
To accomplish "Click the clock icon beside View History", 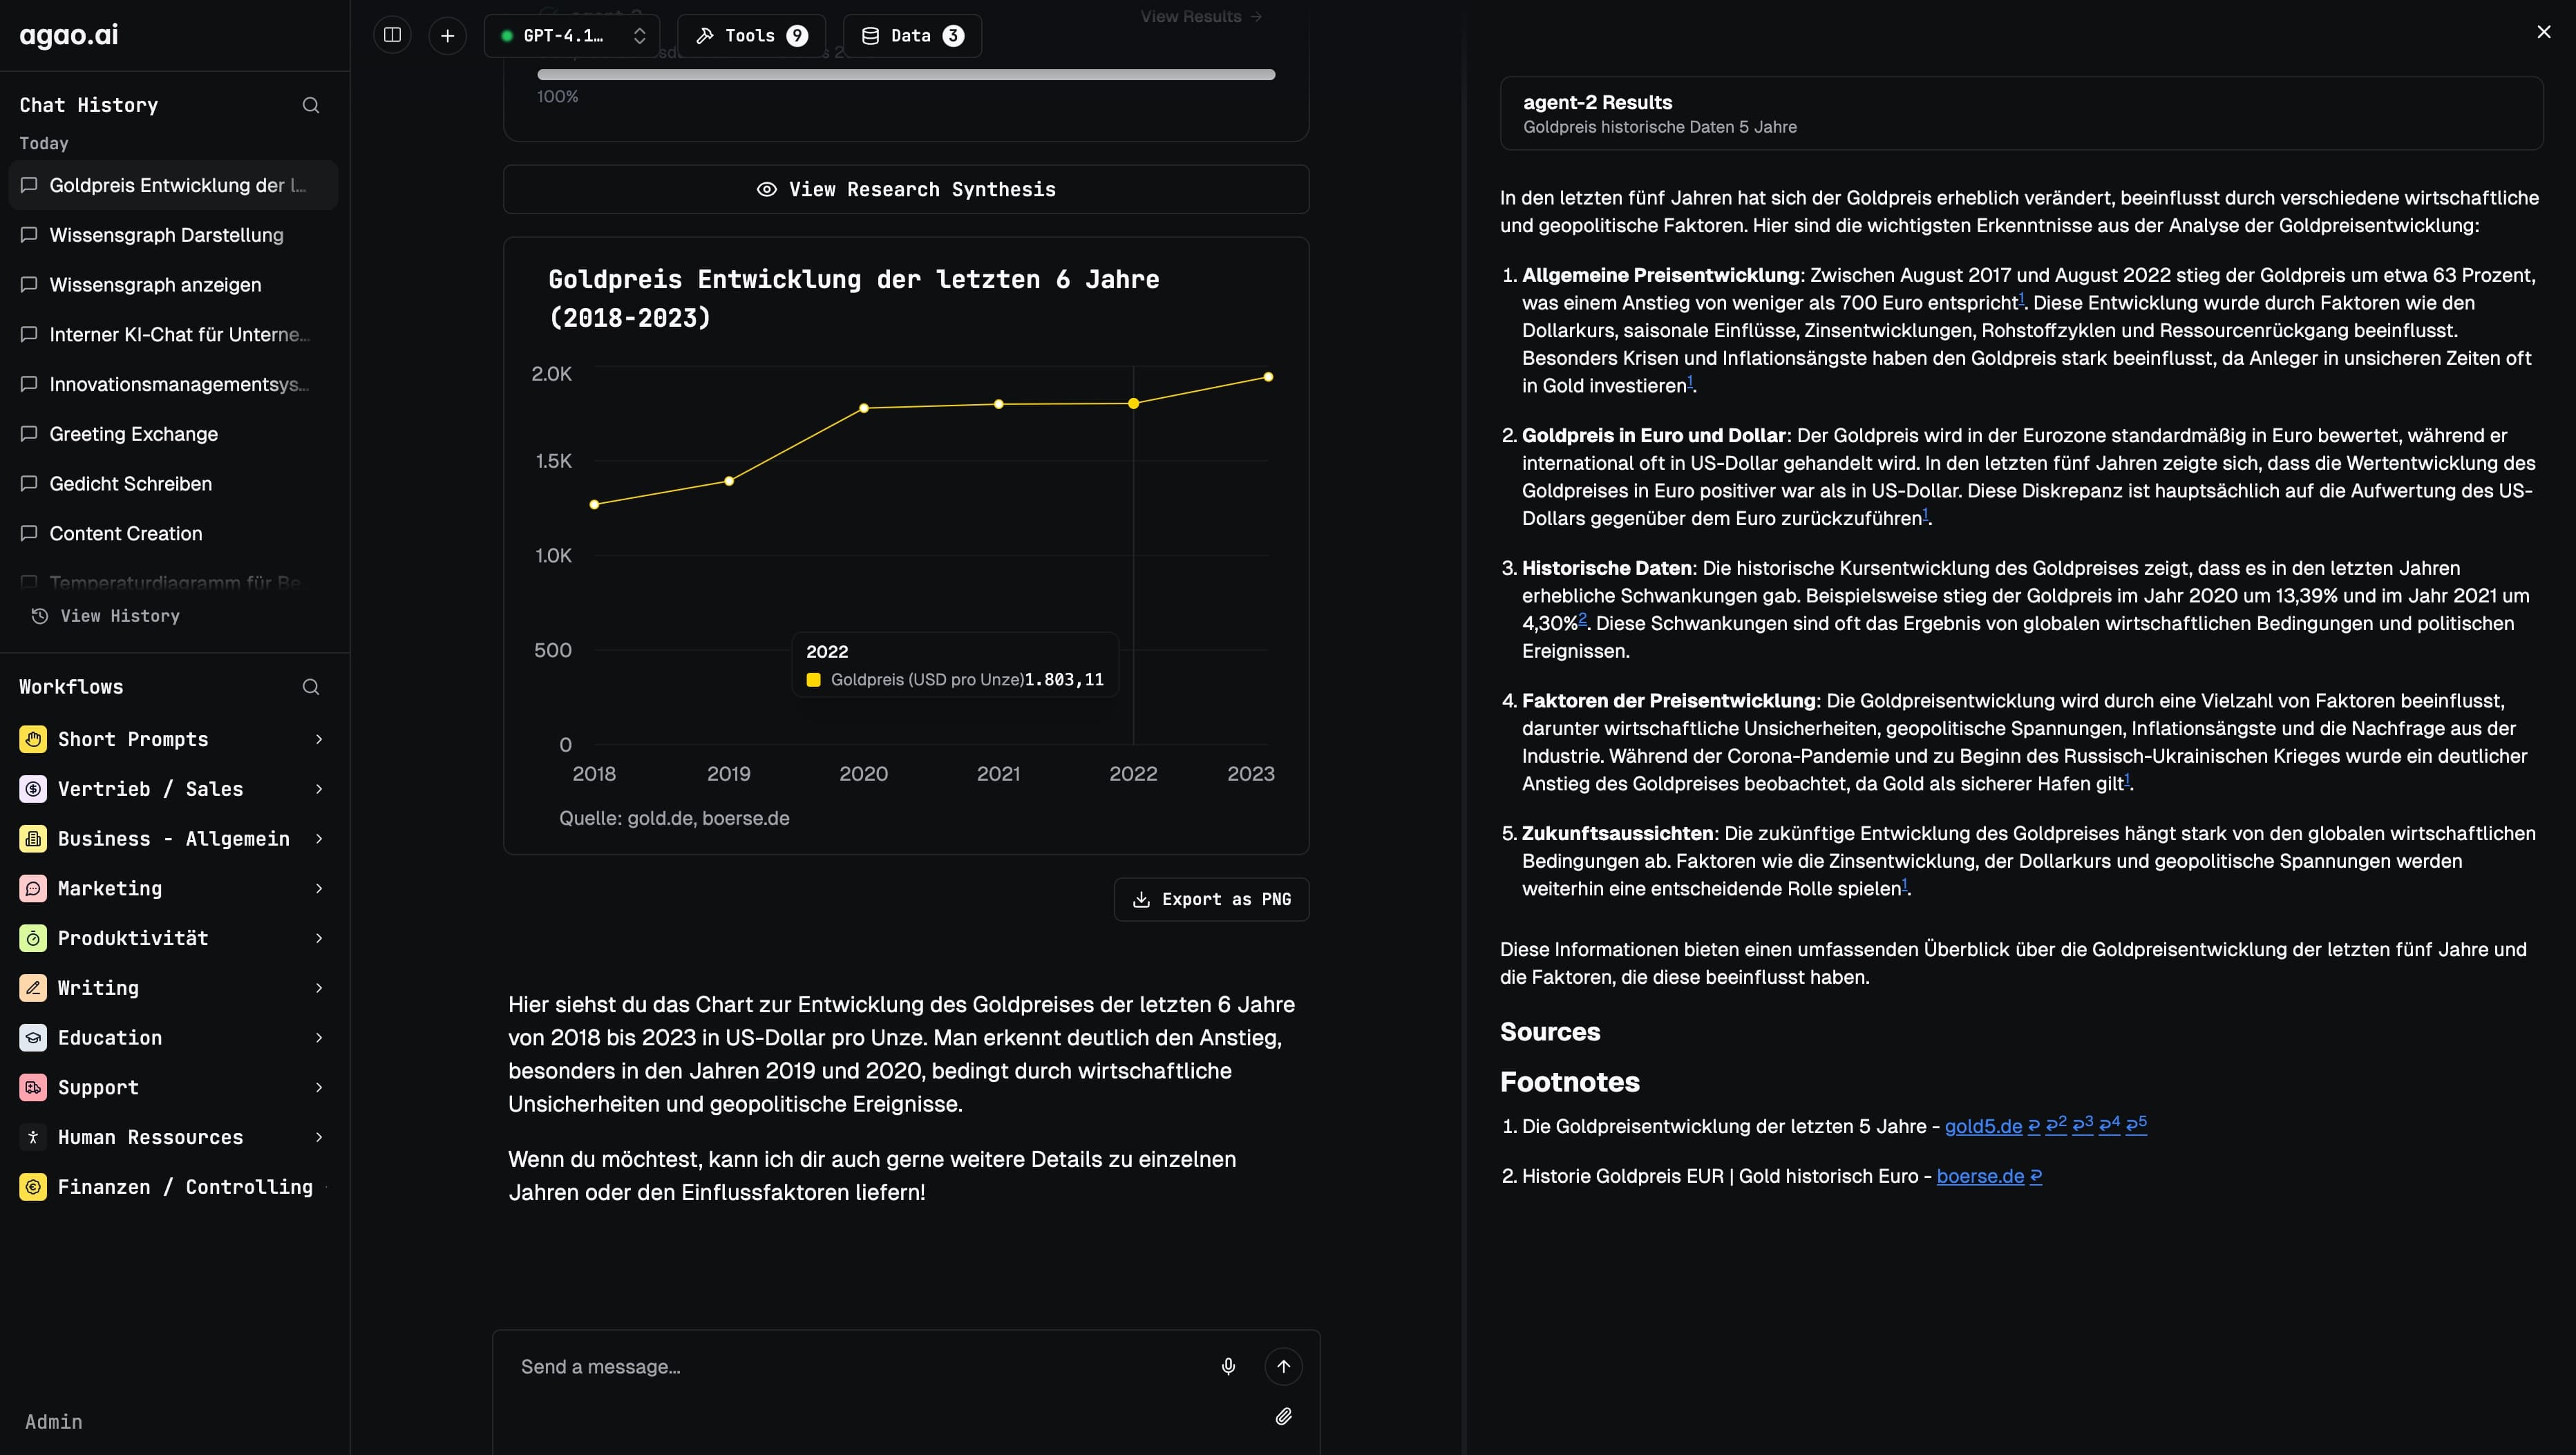I will point(40,616).
